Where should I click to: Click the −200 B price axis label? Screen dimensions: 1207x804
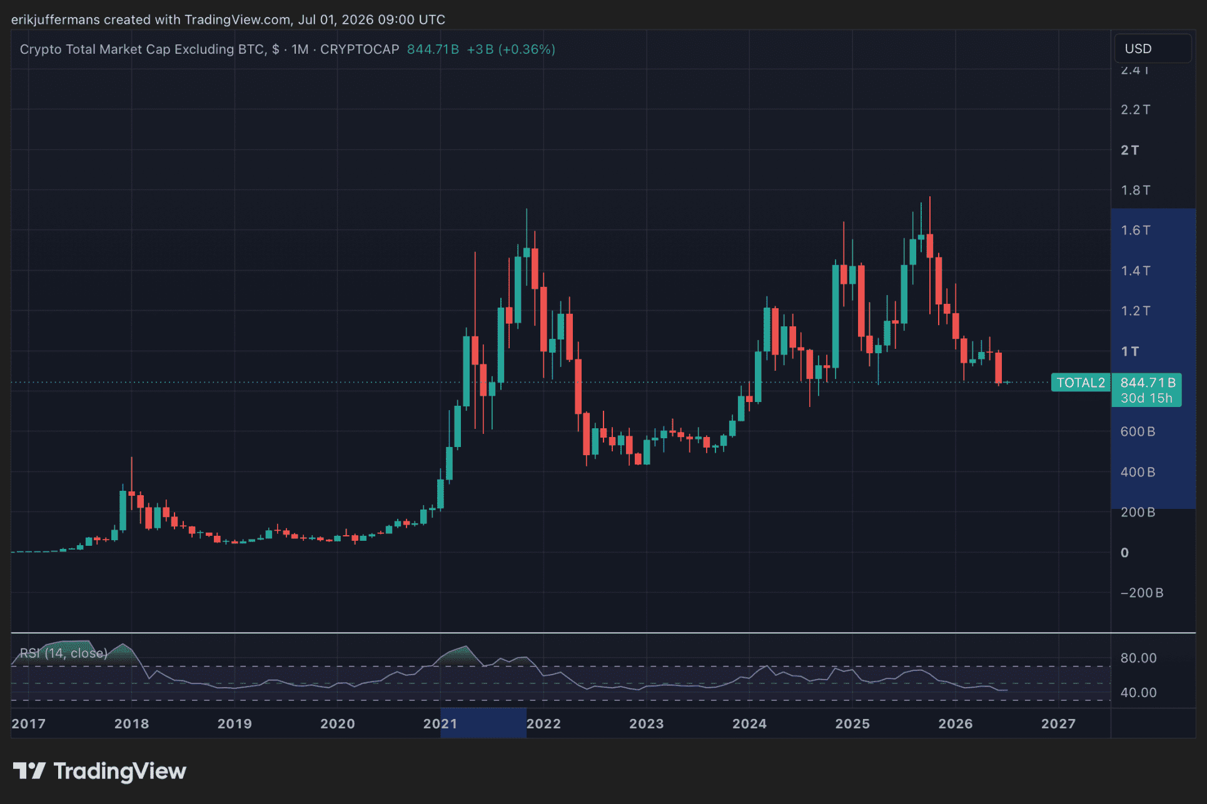[1142, 593]
